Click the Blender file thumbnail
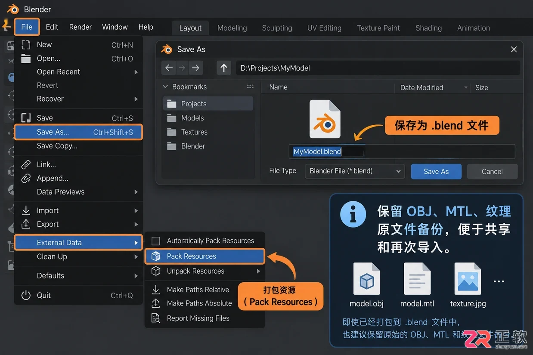 click(325, 119)
